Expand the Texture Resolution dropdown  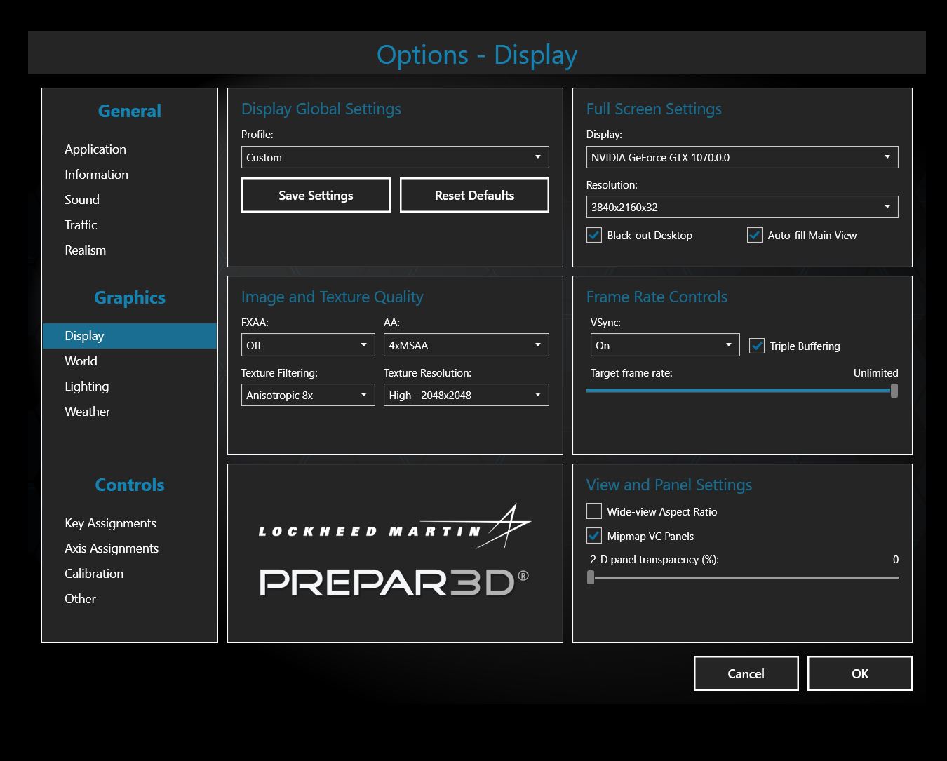coord(466,395)
